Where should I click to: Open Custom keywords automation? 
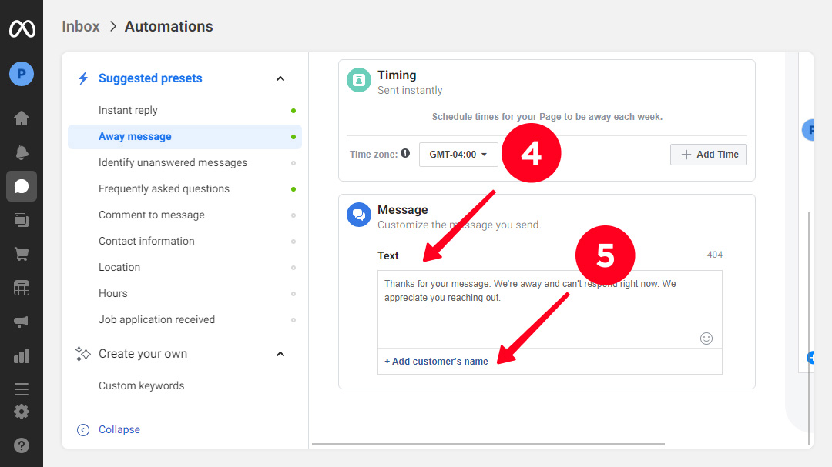pos(141,385)
